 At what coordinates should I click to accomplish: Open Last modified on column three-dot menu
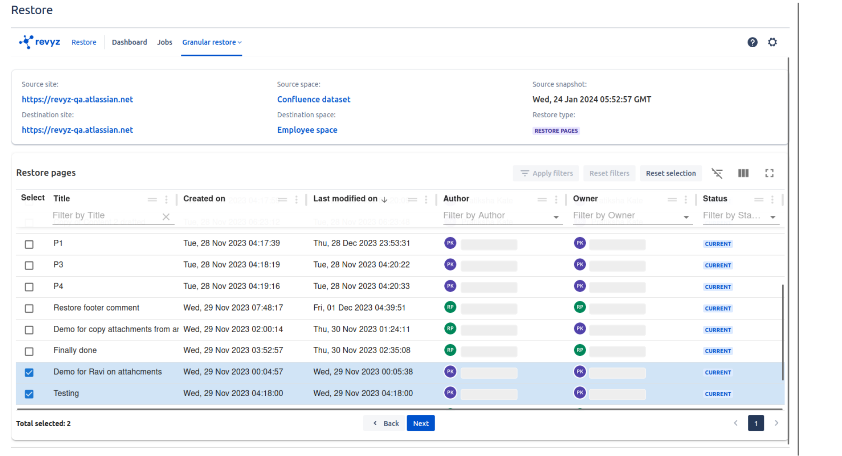click(426, 199)
